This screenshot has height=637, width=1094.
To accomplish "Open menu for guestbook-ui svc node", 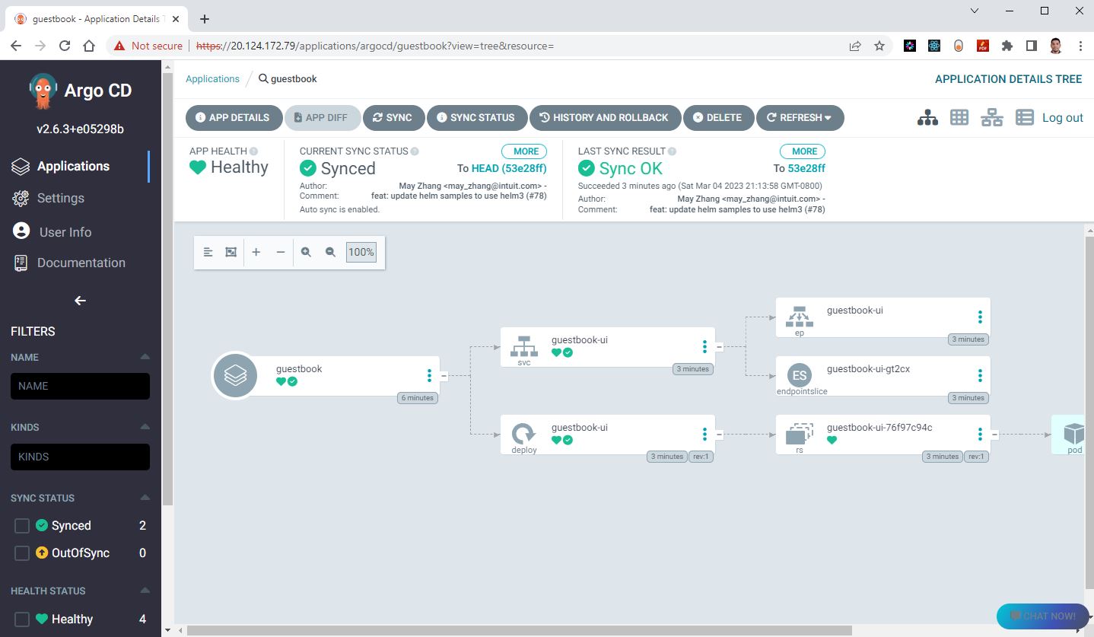I will [x=705, y=346].
